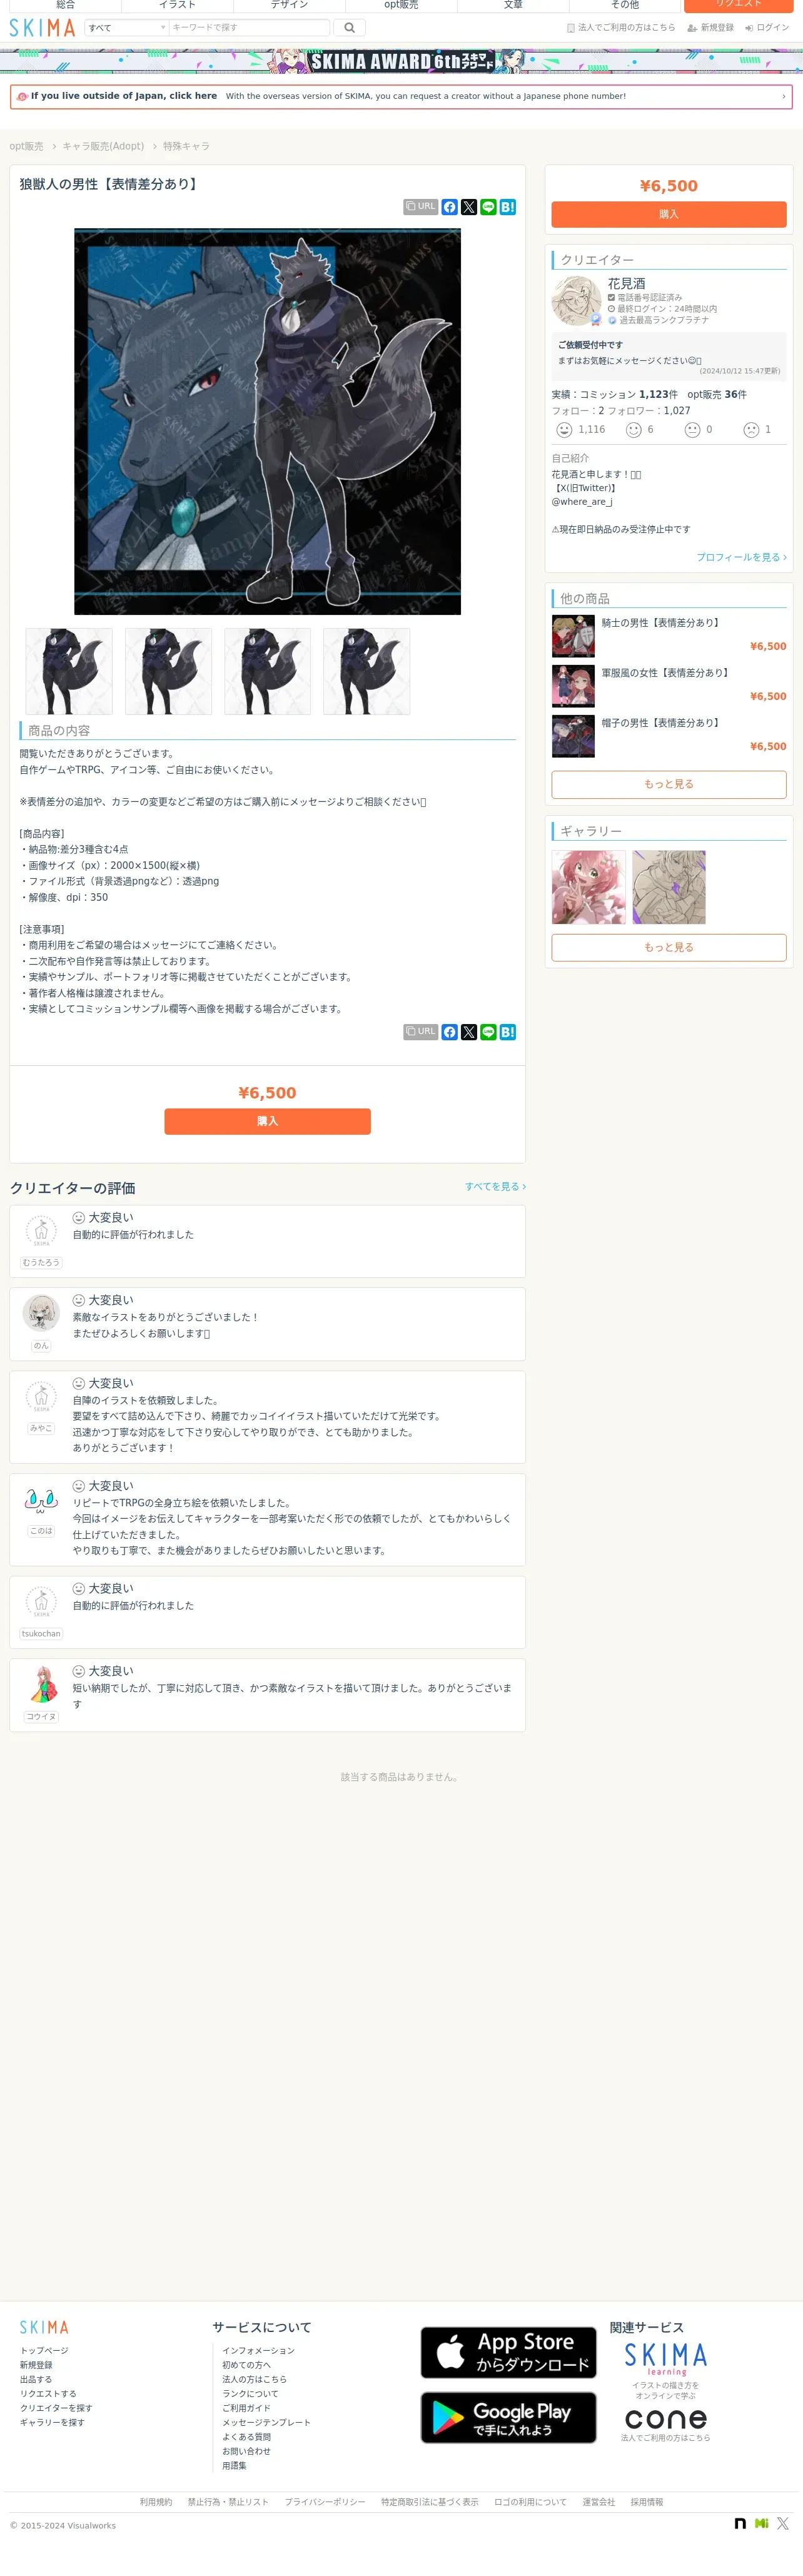Share via LINE icon above product image

(x=488, y=207)
